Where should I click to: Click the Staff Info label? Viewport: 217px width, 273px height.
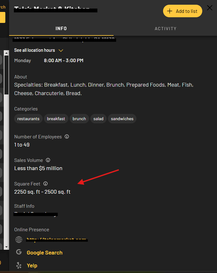24,206
